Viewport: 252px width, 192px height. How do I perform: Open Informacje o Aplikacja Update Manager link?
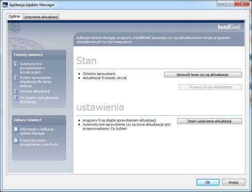(x=37, y=131)
